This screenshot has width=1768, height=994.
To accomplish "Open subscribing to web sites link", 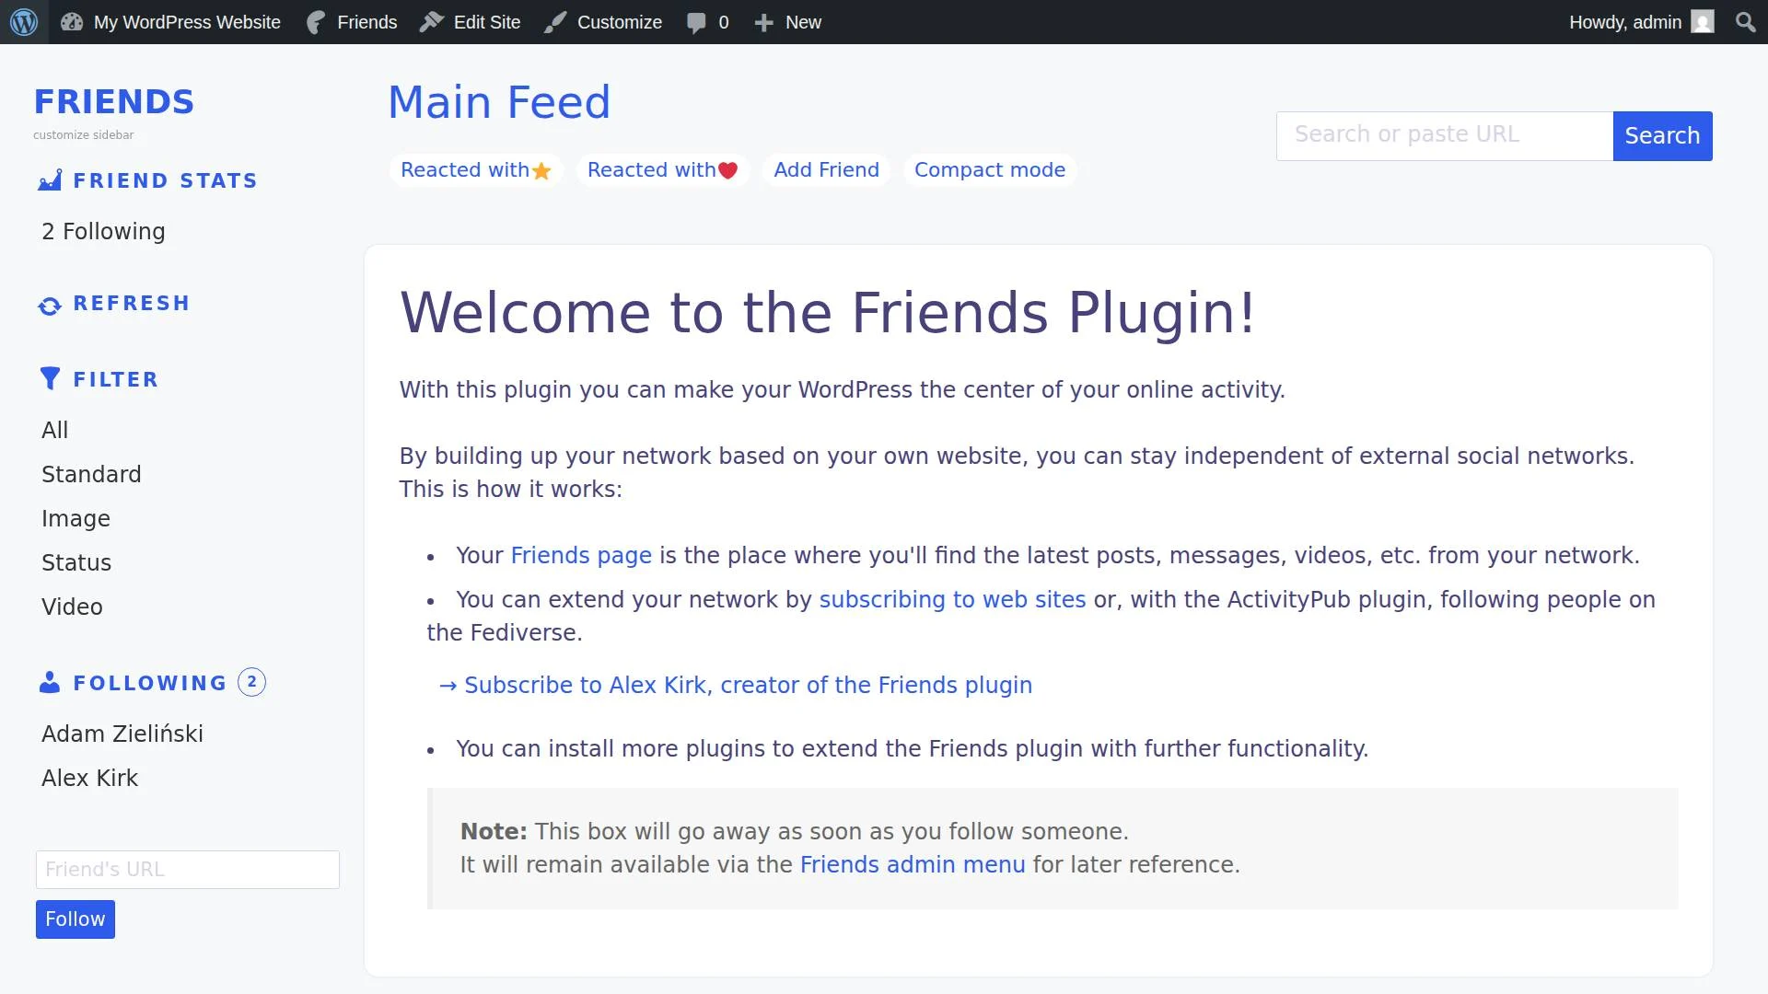I will pos(952,600).
